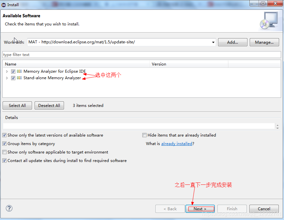This screenshot has height=220, width=284.
Task: Proceed with the Next > button
Action: pyautogui.click(x=200, y=209)
